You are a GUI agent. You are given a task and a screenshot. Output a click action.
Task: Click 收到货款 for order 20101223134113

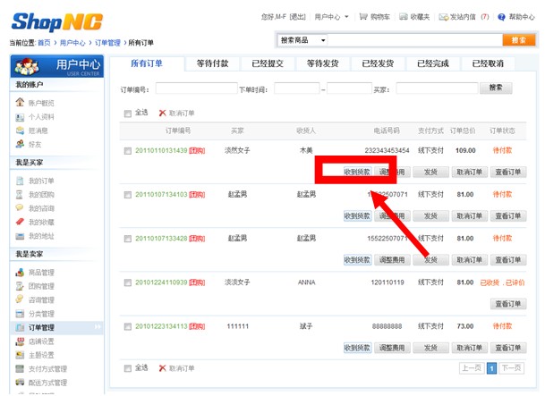[357, 348]
